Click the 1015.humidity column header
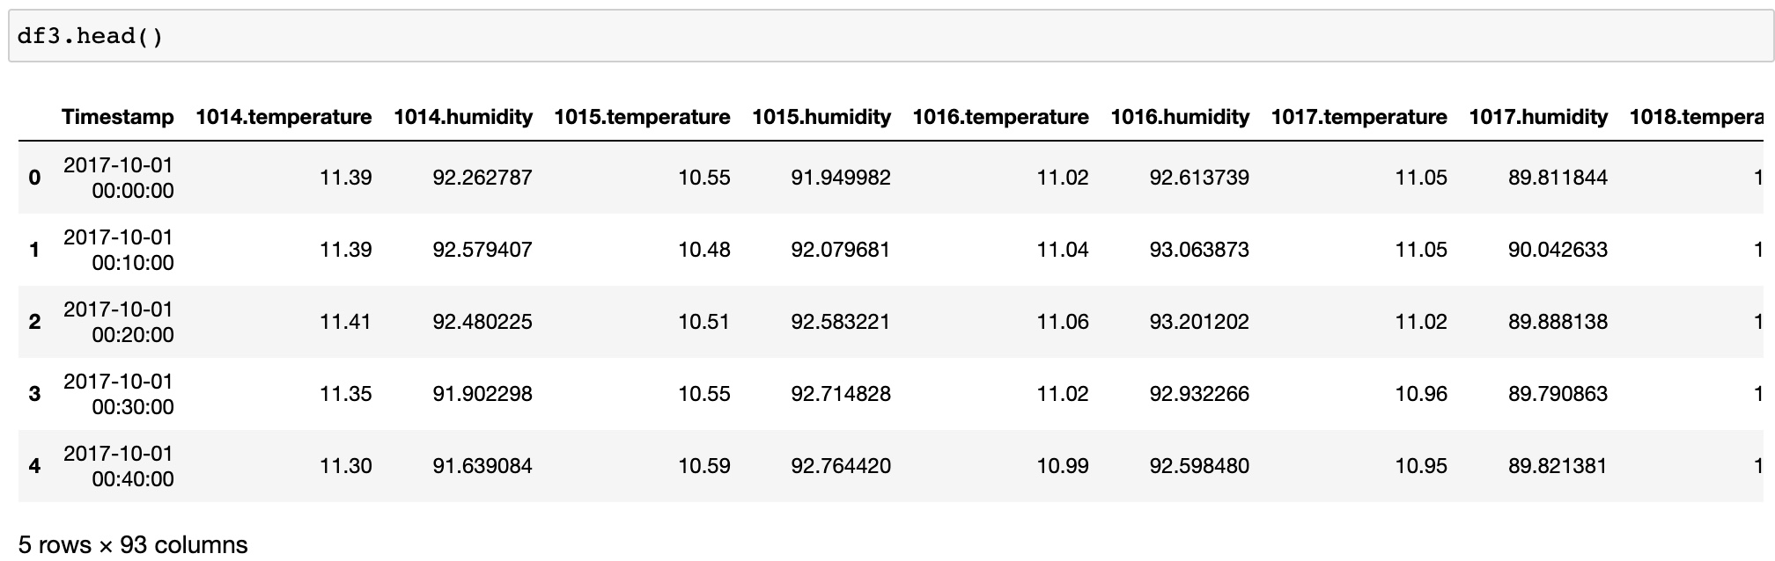 [821, 117]
